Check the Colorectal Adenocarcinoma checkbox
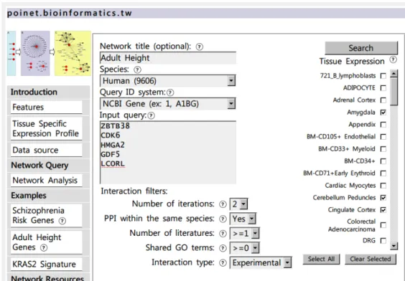The height and width of the screenshot is (281, 405). tap(383, 225)
